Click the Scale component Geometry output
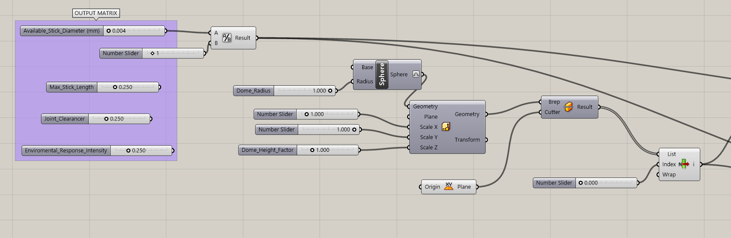The height and width of the screenshot is (238, 731). point(467,114)
